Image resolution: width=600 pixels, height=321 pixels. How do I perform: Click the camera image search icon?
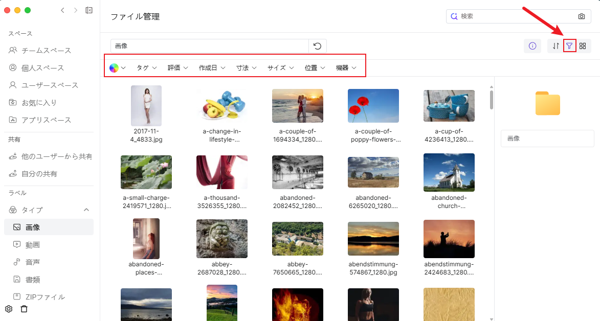(582, 16)
